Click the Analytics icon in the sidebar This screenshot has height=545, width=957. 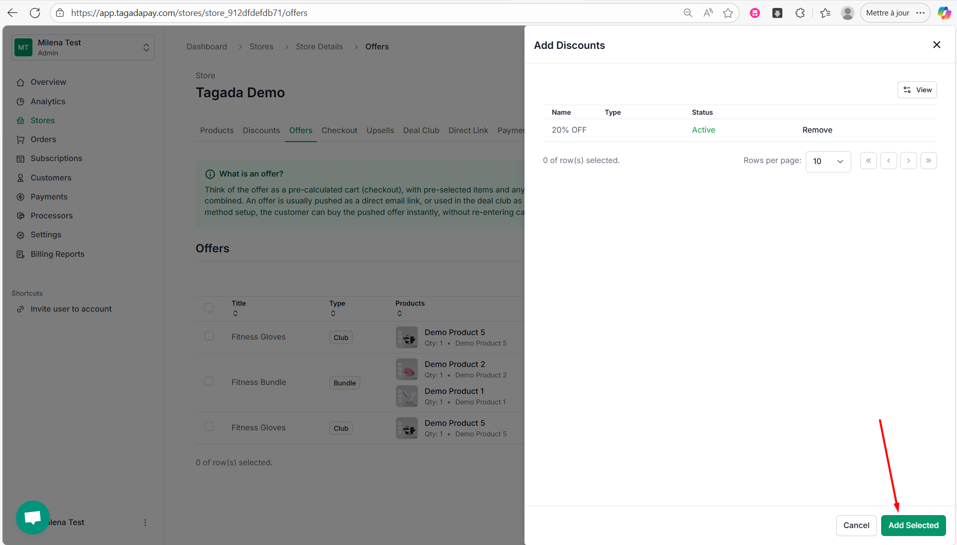(x=20, y=102)
